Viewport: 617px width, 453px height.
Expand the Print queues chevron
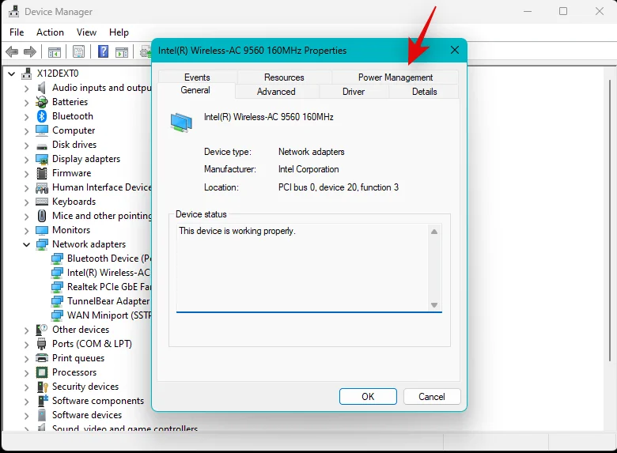(26, 359)
